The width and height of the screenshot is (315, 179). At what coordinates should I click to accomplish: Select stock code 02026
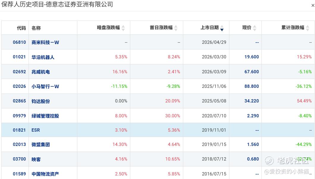(x=19, y=86)
